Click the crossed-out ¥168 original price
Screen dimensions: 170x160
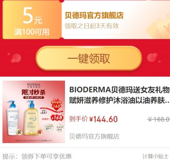pyautogui.click(x=158, y=119)
